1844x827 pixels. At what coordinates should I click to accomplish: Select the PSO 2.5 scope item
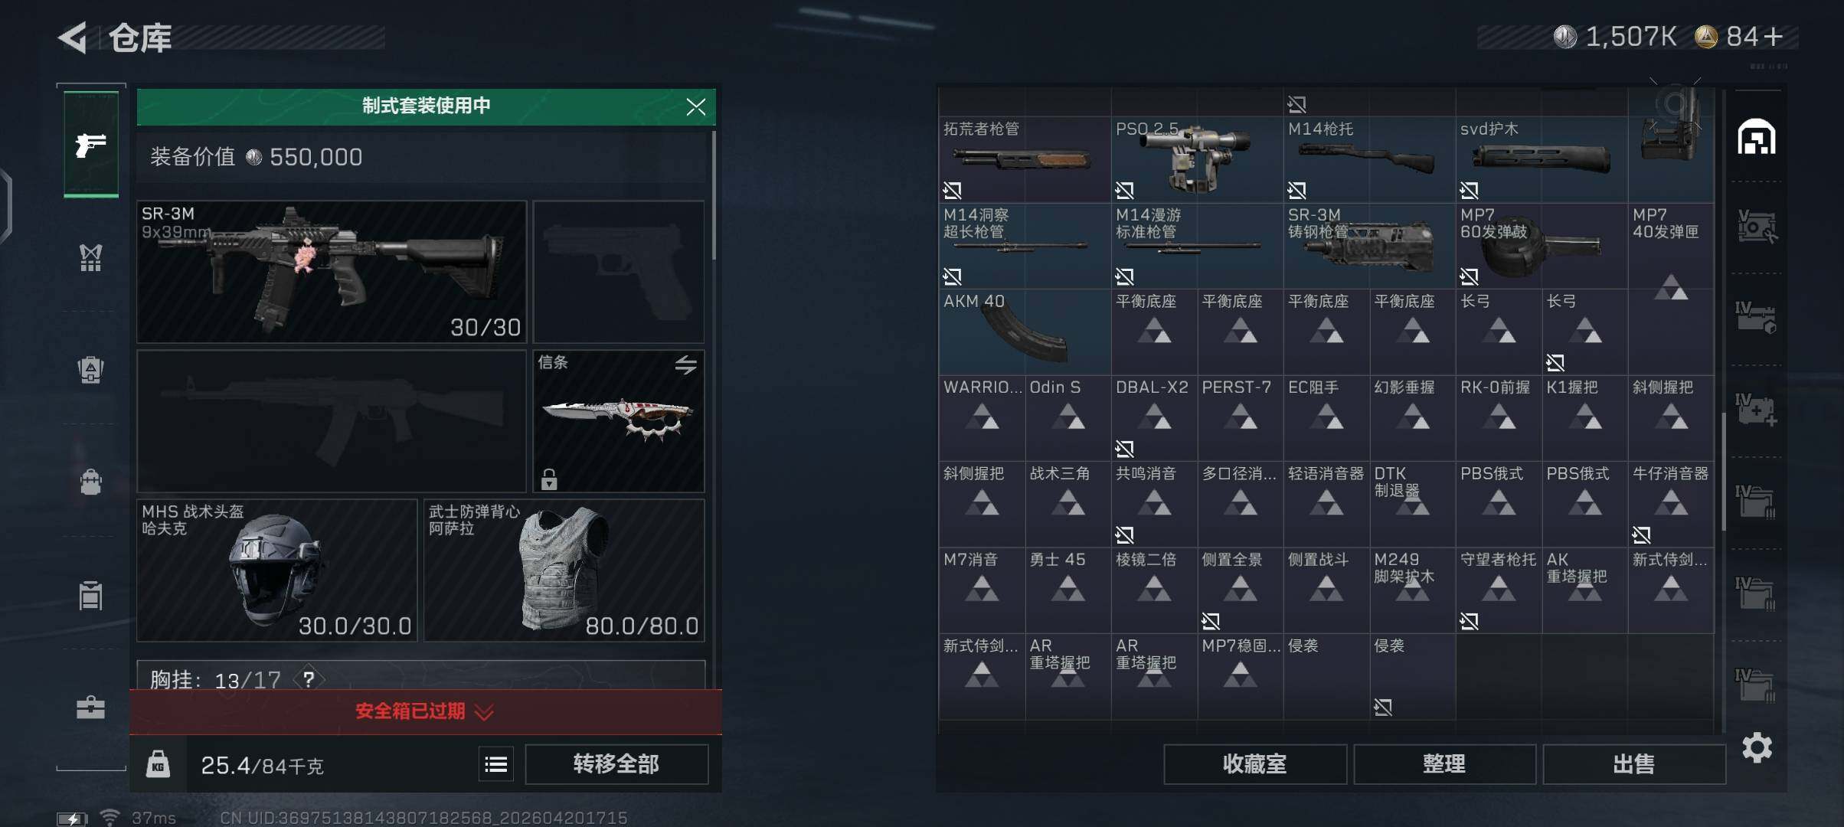1197,159
